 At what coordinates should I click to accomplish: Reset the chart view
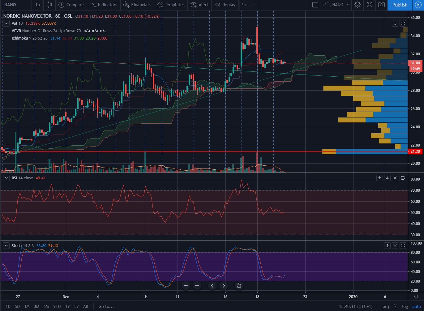239,286
